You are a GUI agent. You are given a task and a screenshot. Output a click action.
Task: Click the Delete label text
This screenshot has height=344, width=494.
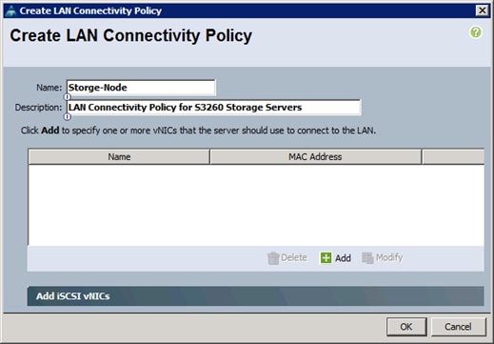click(294, 257)
